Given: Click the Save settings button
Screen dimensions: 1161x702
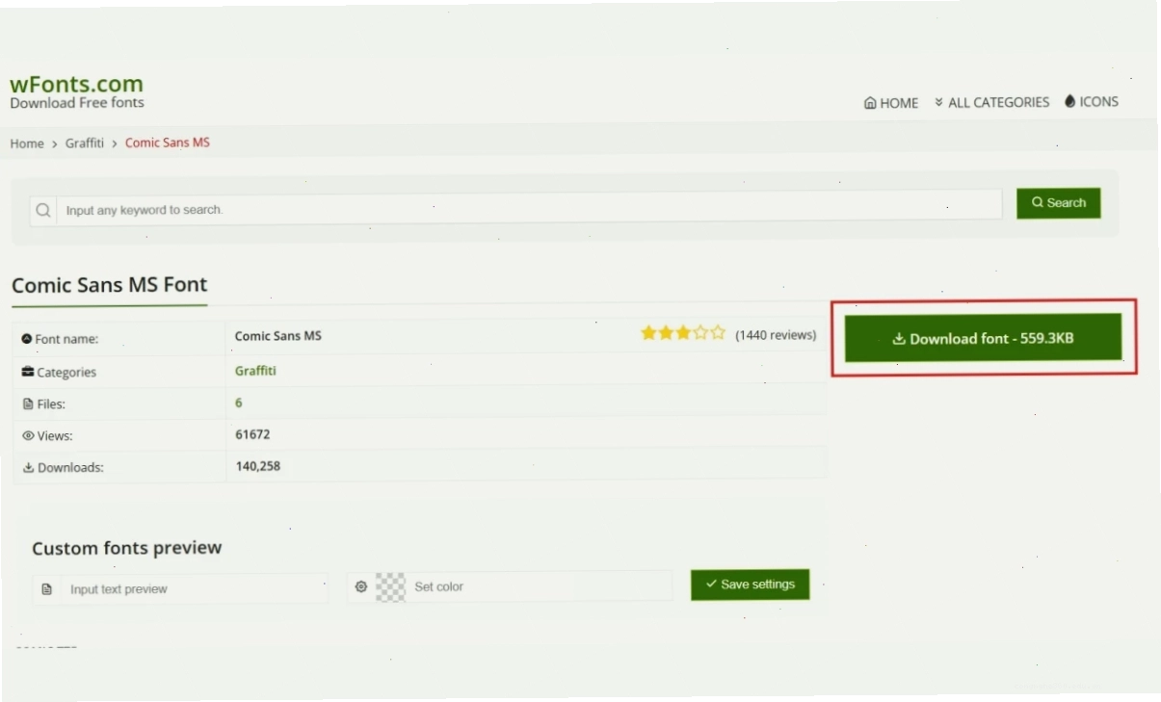Looking at the screenshot, I should coord(750,585).
